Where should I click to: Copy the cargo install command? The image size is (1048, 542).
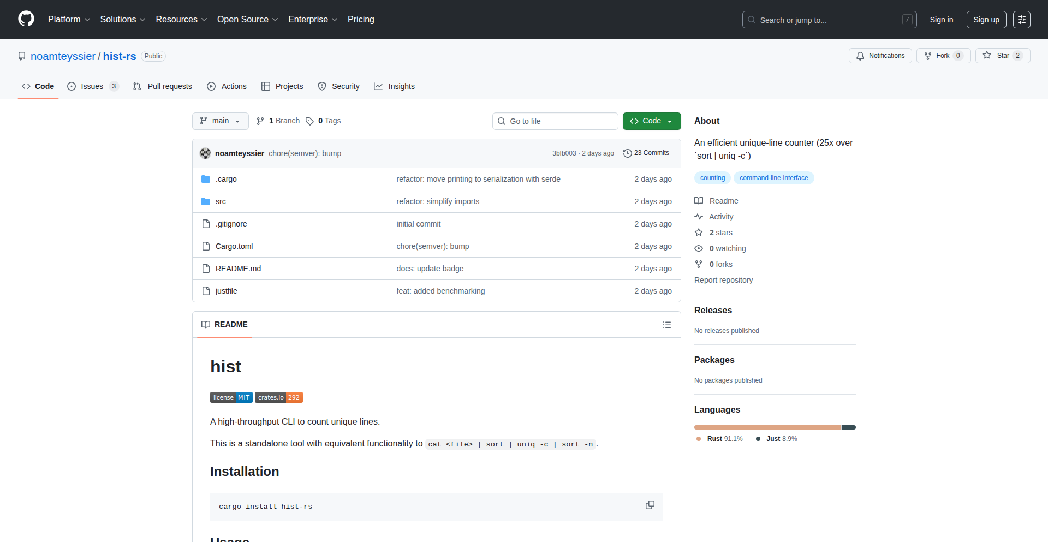650,505
